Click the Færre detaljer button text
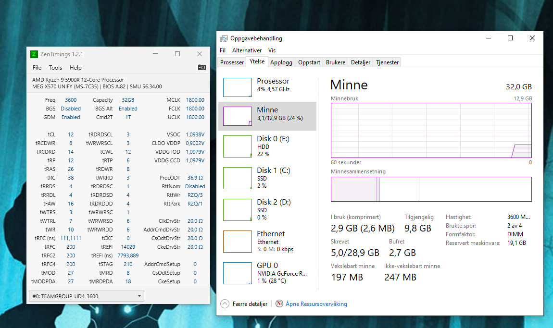 [250, 304]
